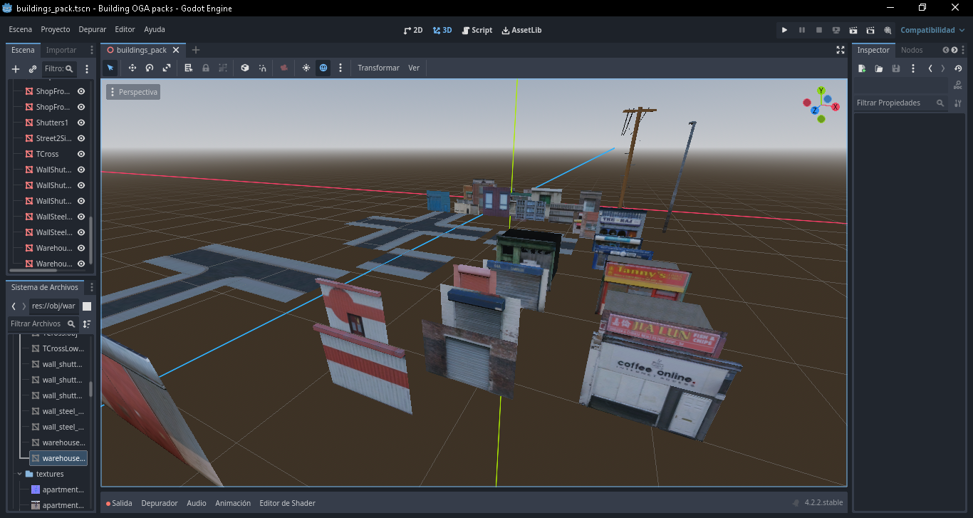Switch to the Move mode tool
Viewport: 973px width, 518px height.
(x=132, y=68)
